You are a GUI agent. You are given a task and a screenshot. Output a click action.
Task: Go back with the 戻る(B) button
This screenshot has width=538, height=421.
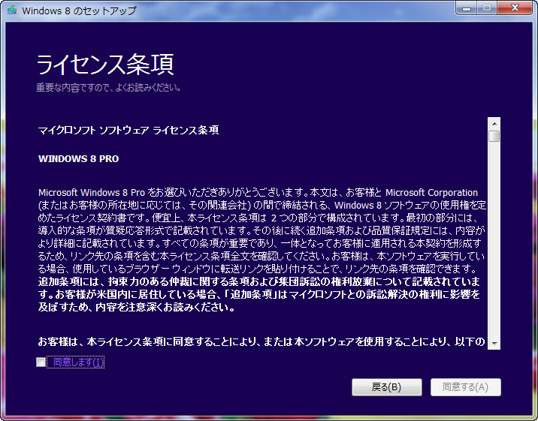click(x=387, y=387)
